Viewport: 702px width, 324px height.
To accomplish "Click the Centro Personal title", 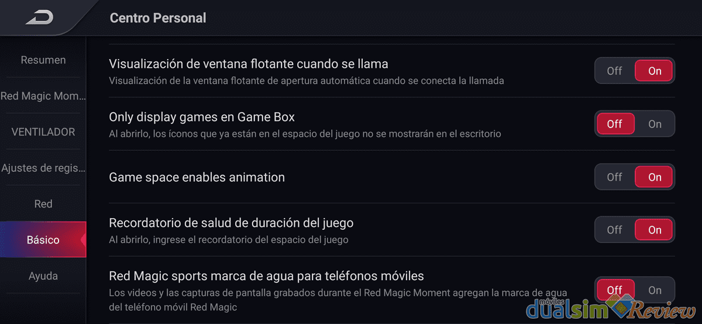I will [158, 18].
